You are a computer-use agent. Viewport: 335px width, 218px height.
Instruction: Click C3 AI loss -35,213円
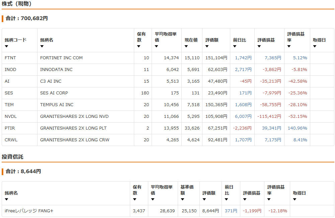[x=270, y=81]
